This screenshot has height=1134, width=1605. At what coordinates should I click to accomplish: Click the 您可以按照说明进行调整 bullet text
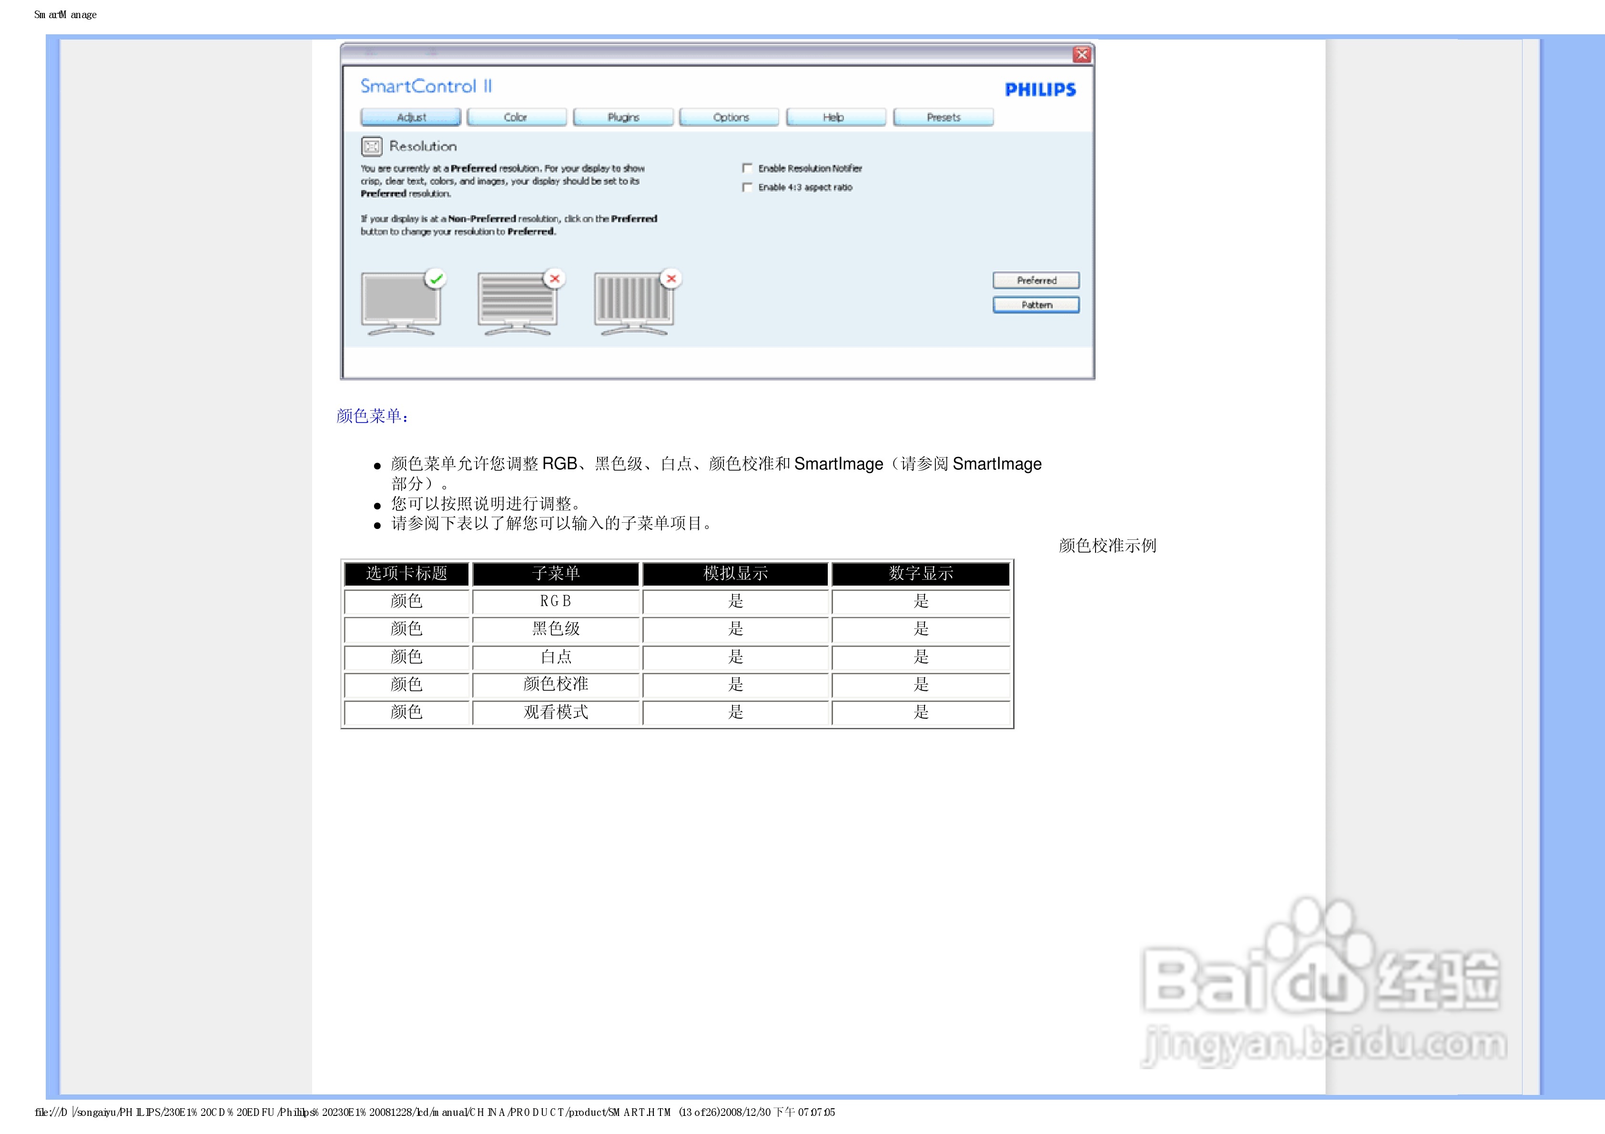(x=486, y=503)
